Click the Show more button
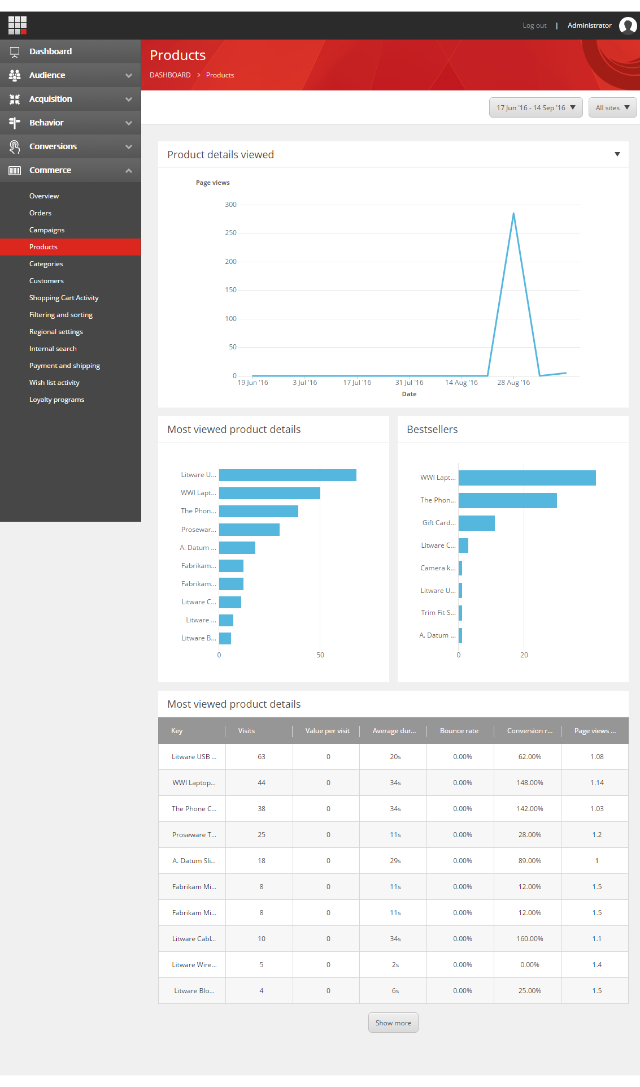This screenshot has height=1087, width=640. point(393,1023)
